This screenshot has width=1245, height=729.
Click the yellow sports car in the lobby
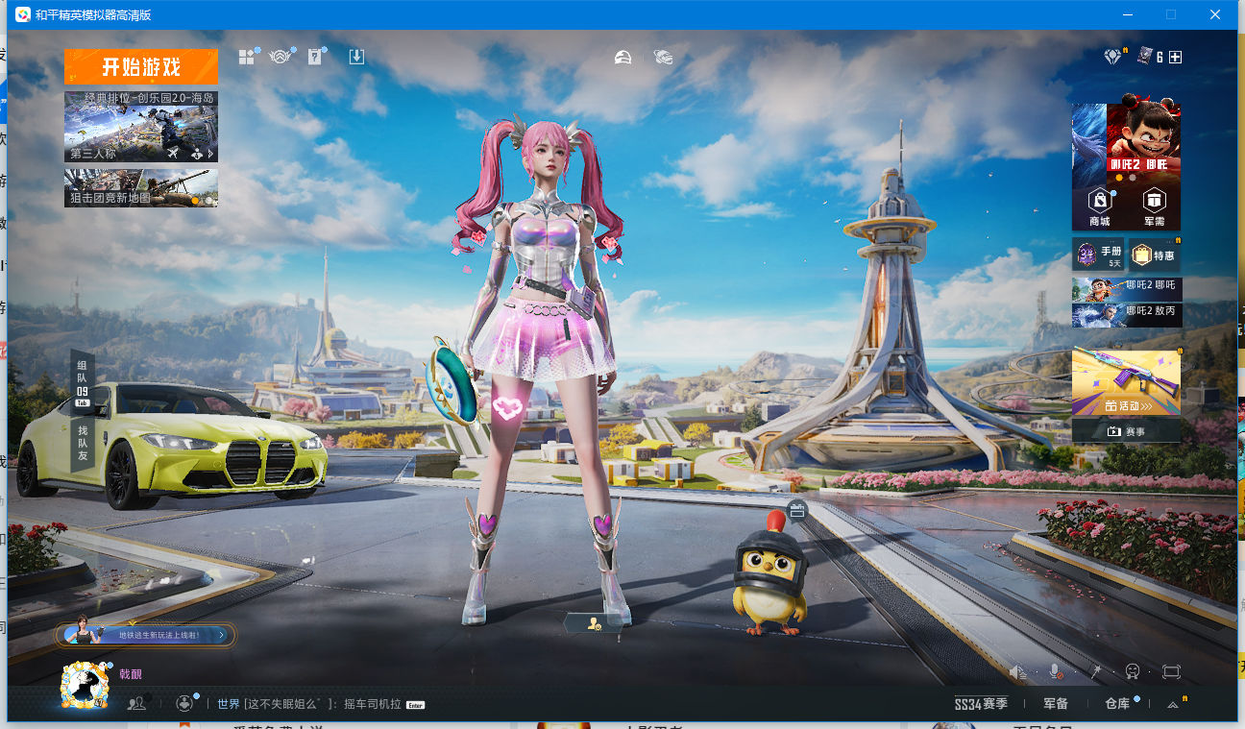tap(172, 444)
